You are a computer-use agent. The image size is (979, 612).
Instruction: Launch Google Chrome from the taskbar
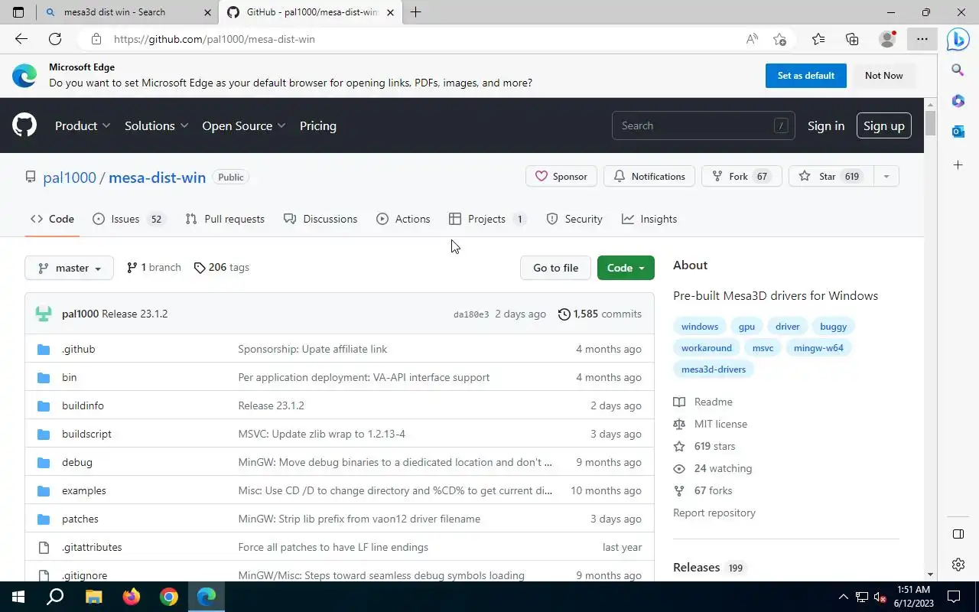click(168, 597)
